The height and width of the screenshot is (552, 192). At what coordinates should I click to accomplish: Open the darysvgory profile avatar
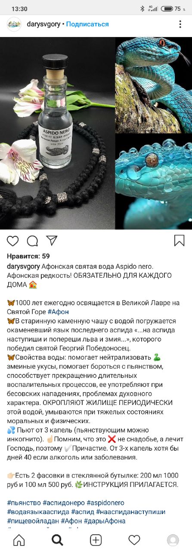(14, 24)
